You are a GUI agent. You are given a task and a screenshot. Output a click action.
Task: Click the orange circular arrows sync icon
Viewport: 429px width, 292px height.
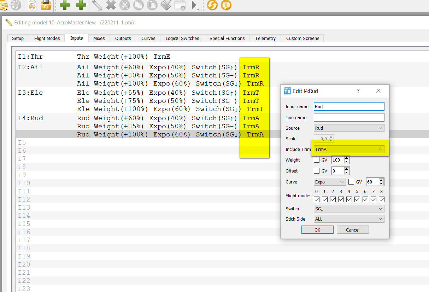point(212,5)
